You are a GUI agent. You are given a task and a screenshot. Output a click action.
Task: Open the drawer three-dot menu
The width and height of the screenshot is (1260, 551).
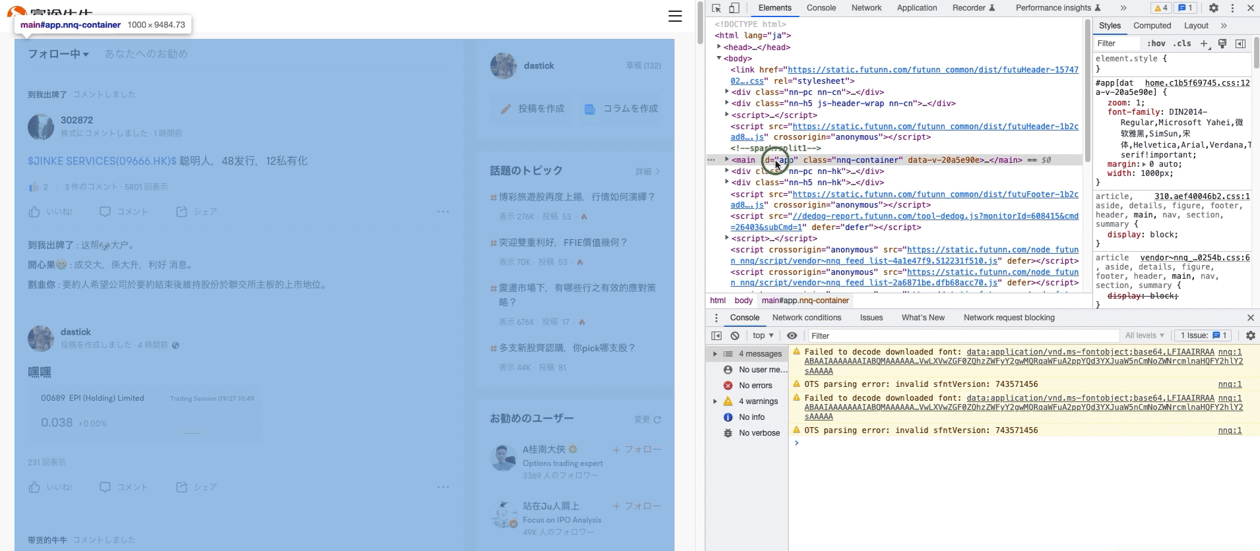[x=716, y=318]
